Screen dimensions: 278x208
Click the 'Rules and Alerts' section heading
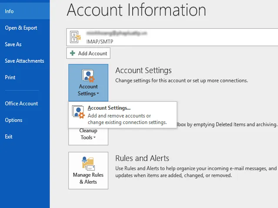click(x=142, y=158)
